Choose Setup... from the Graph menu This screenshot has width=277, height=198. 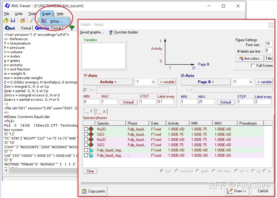click(x=55, y=21)
